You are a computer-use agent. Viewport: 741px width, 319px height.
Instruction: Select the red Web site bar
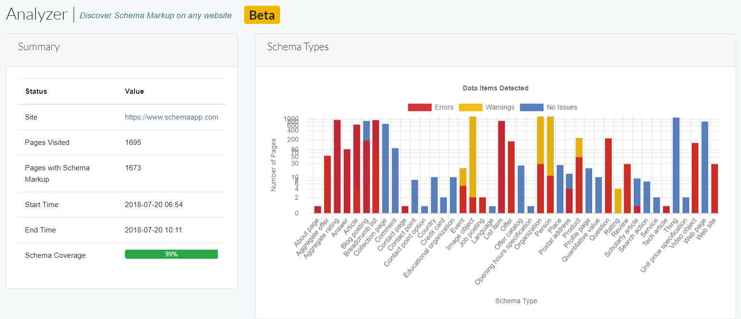(715, 188)
